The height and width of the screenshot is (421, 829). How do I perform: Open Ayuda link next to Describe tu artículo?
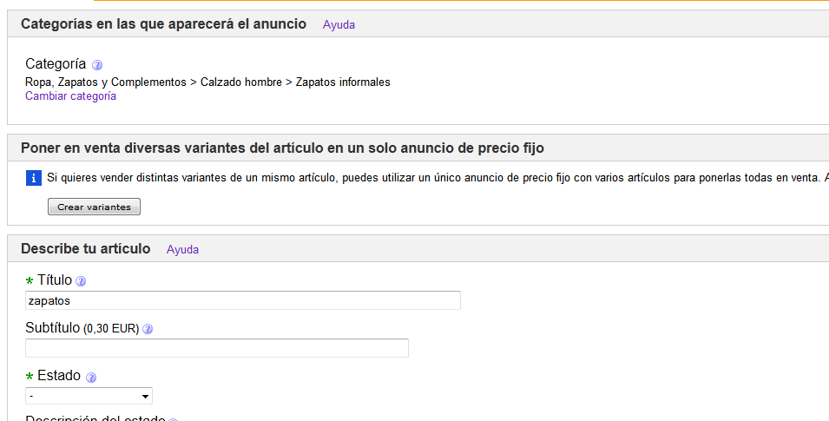coord(182,250)
